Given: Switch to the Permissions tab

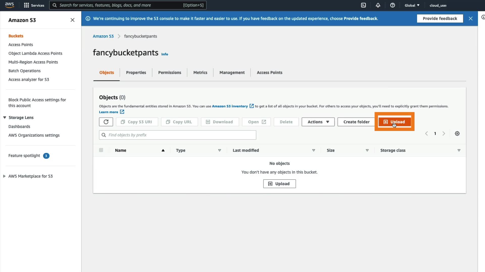Looking at the screenshot, I should tap(169, 73).
